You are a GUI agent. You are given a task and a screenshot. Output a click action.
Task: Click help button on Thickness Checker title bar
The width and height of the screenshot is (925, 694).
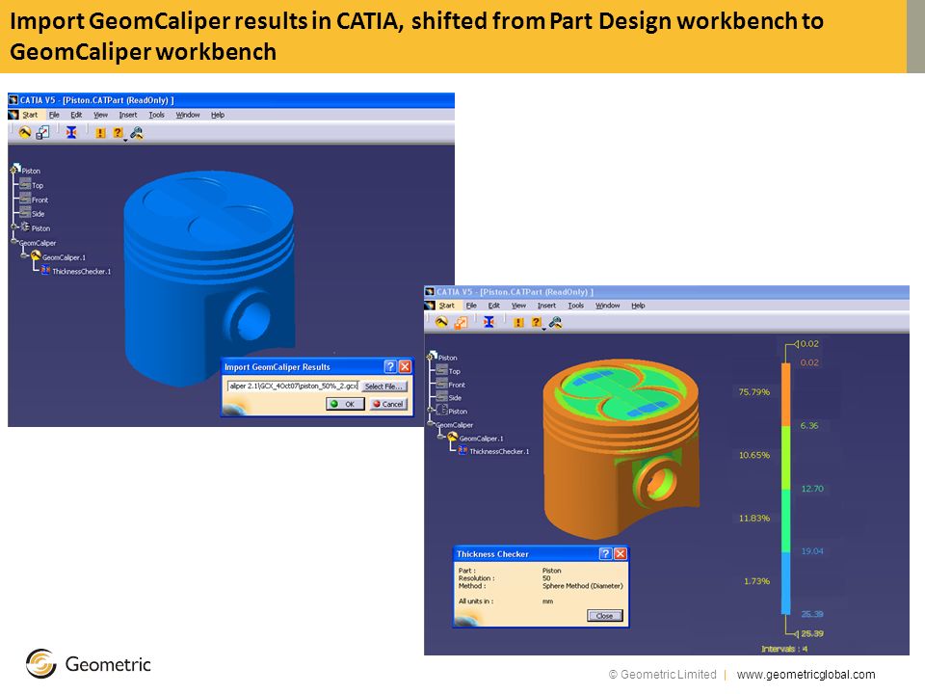(605, 553)
